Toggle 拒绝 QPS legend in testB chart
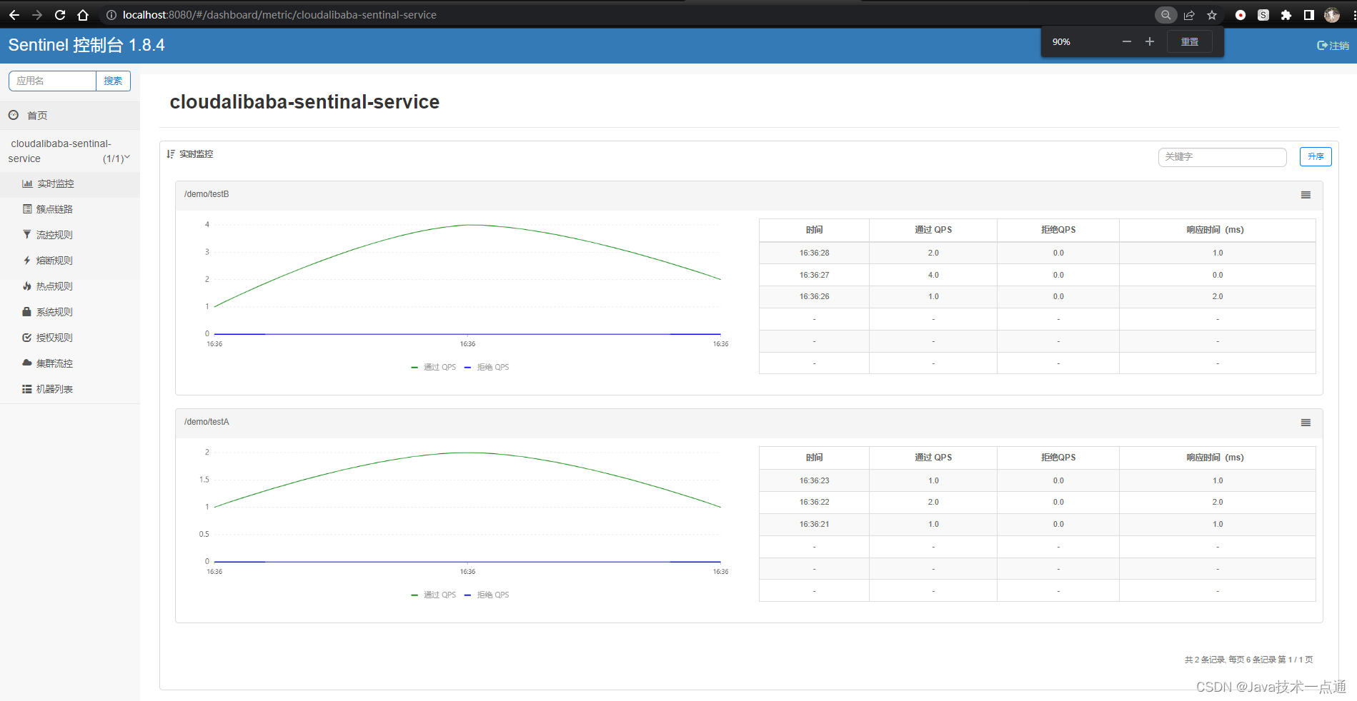Viewport: 1357px width, 701px height. tap(487, 367)
